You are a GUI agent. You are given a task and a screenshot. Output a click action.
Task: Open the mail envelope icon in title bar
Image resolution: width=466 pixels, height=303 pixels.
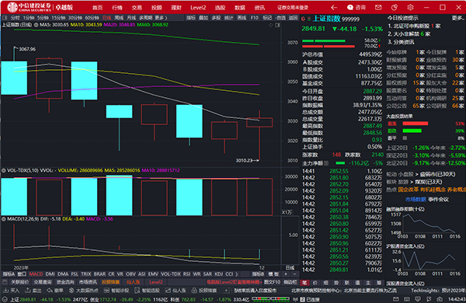(x=378, y=8)
